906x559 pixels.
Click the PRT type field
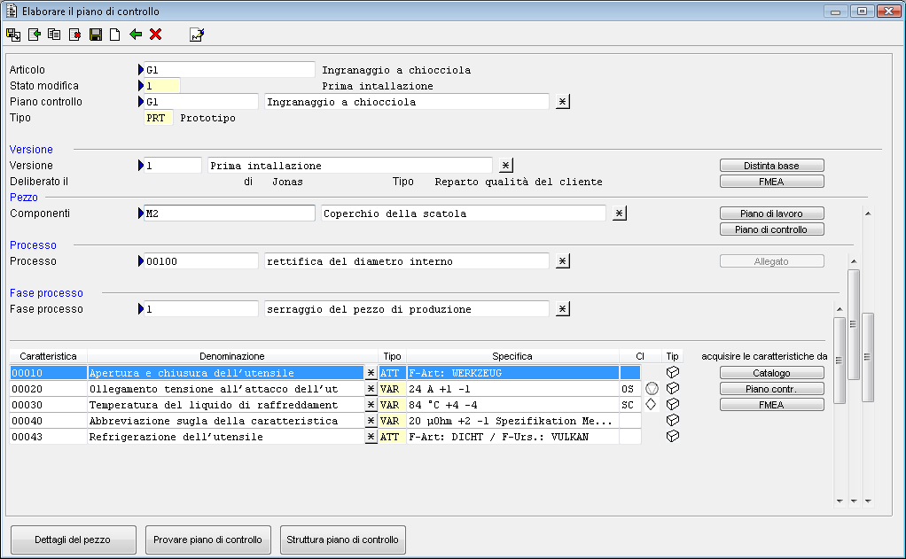pyautogui.click(x=159, y=118)
